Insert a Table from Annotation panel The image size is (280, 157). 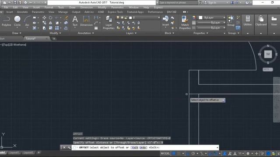(x=96, y=28)
